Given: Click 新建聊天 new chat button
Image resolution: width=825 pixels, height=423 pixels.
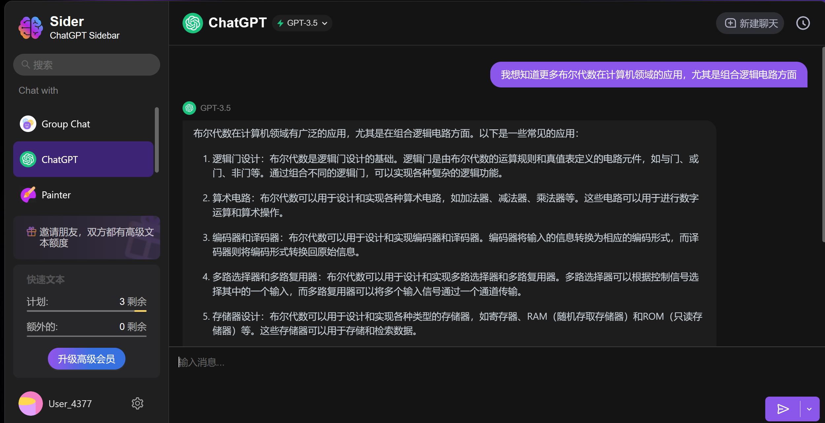Looking at the screenshot, I should tap(750, 23).
